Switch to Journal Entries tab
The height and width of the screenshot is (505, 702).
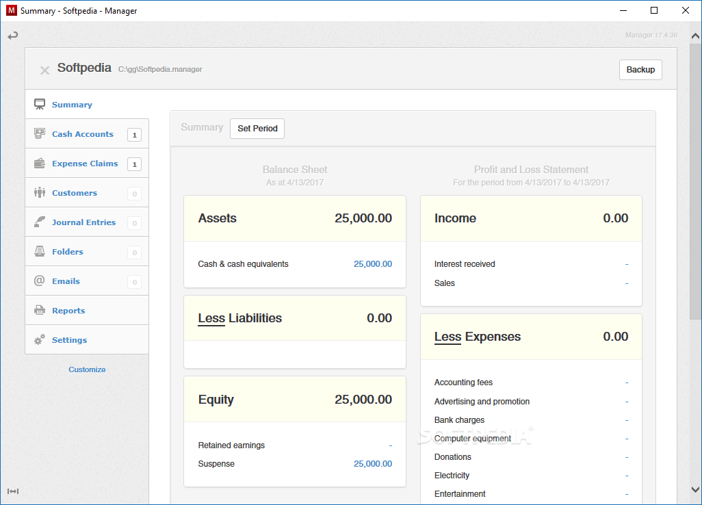click(x=87, y=222)
